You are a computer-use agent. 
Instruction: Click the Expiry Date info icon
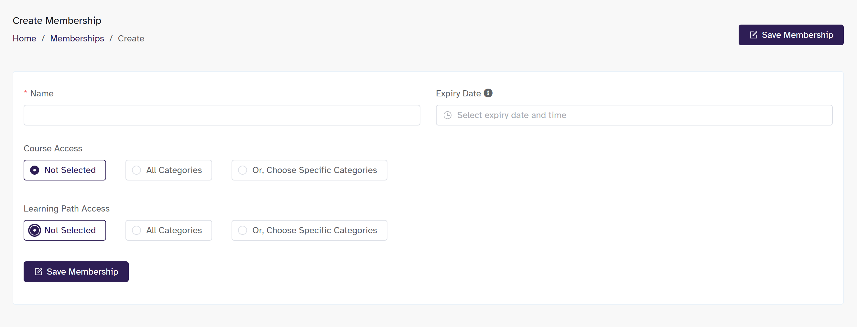(488, 93)
